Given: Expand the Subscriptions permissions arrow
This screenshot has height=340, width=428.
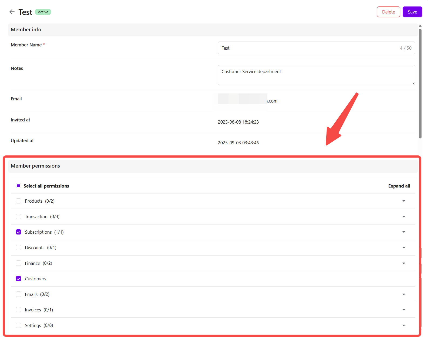Looking at the screenshot, I should coord(404,232).
